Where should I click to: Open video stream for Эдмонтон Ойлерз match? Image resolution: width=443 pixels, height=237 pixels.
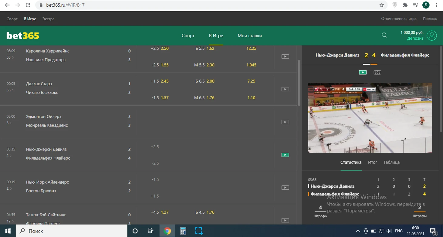[x=285, y=122]
